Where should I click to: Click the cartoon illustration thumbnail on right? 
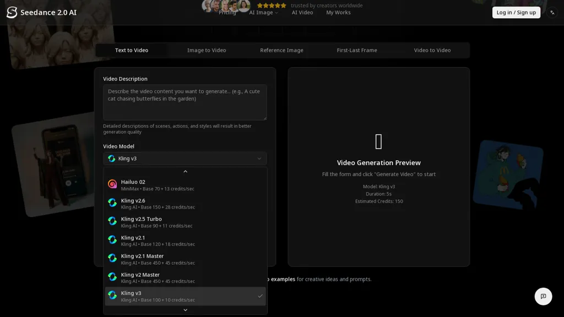point(508,174)
